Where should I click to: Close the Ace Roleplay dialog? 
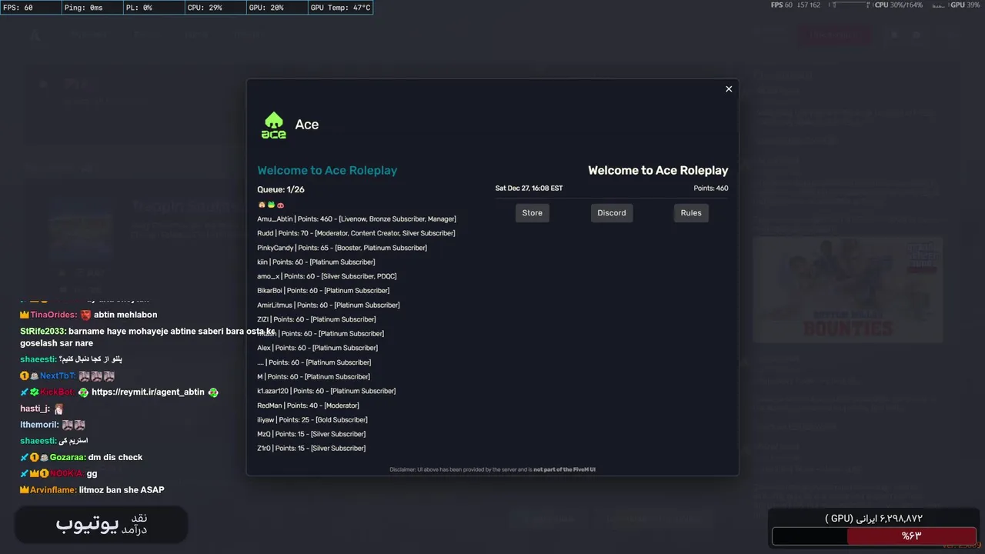[729, 89]
